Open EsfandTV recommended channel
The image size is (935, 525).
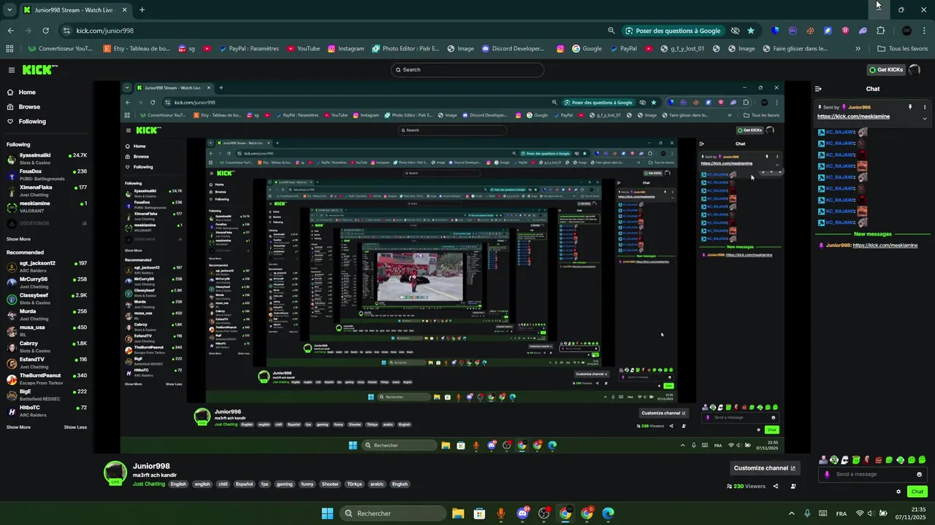(x=47, y=362)
